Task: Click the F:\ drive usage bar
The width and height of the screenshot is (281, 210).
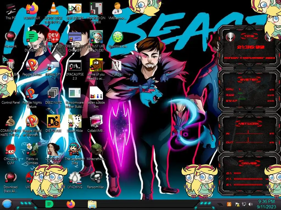Action: click(248, 179)
